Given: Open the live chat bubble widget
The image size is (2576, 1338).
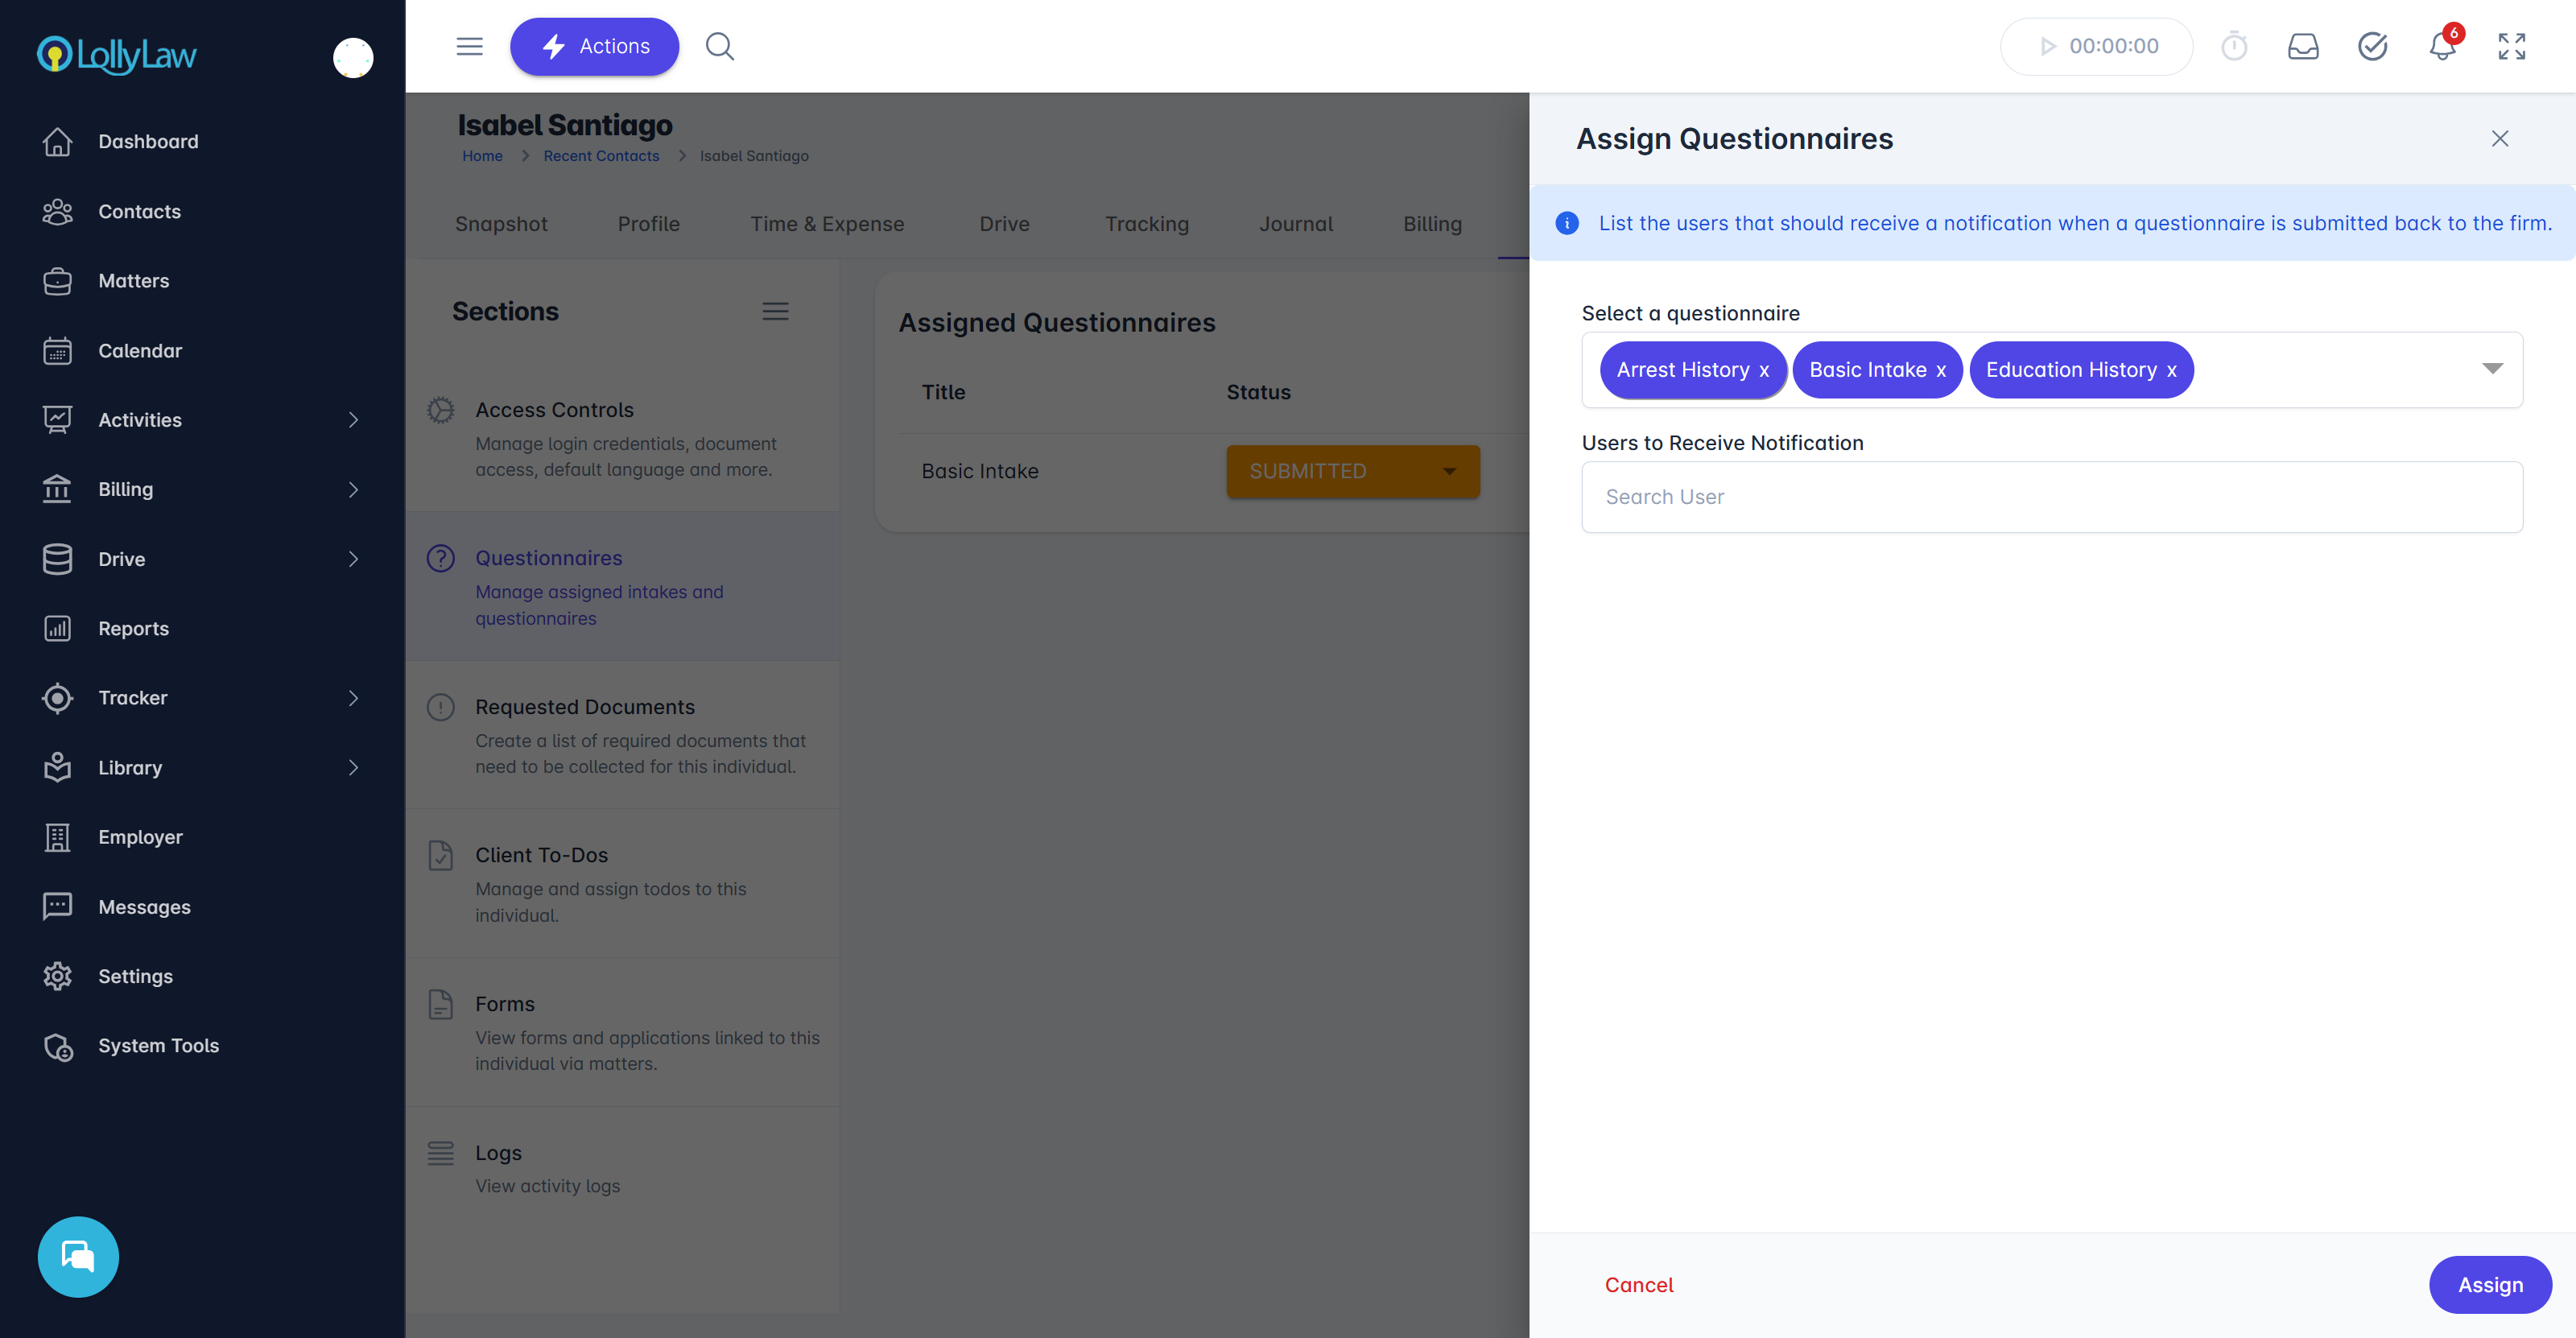Looking at the screenshot, I should coord(78,1256).
